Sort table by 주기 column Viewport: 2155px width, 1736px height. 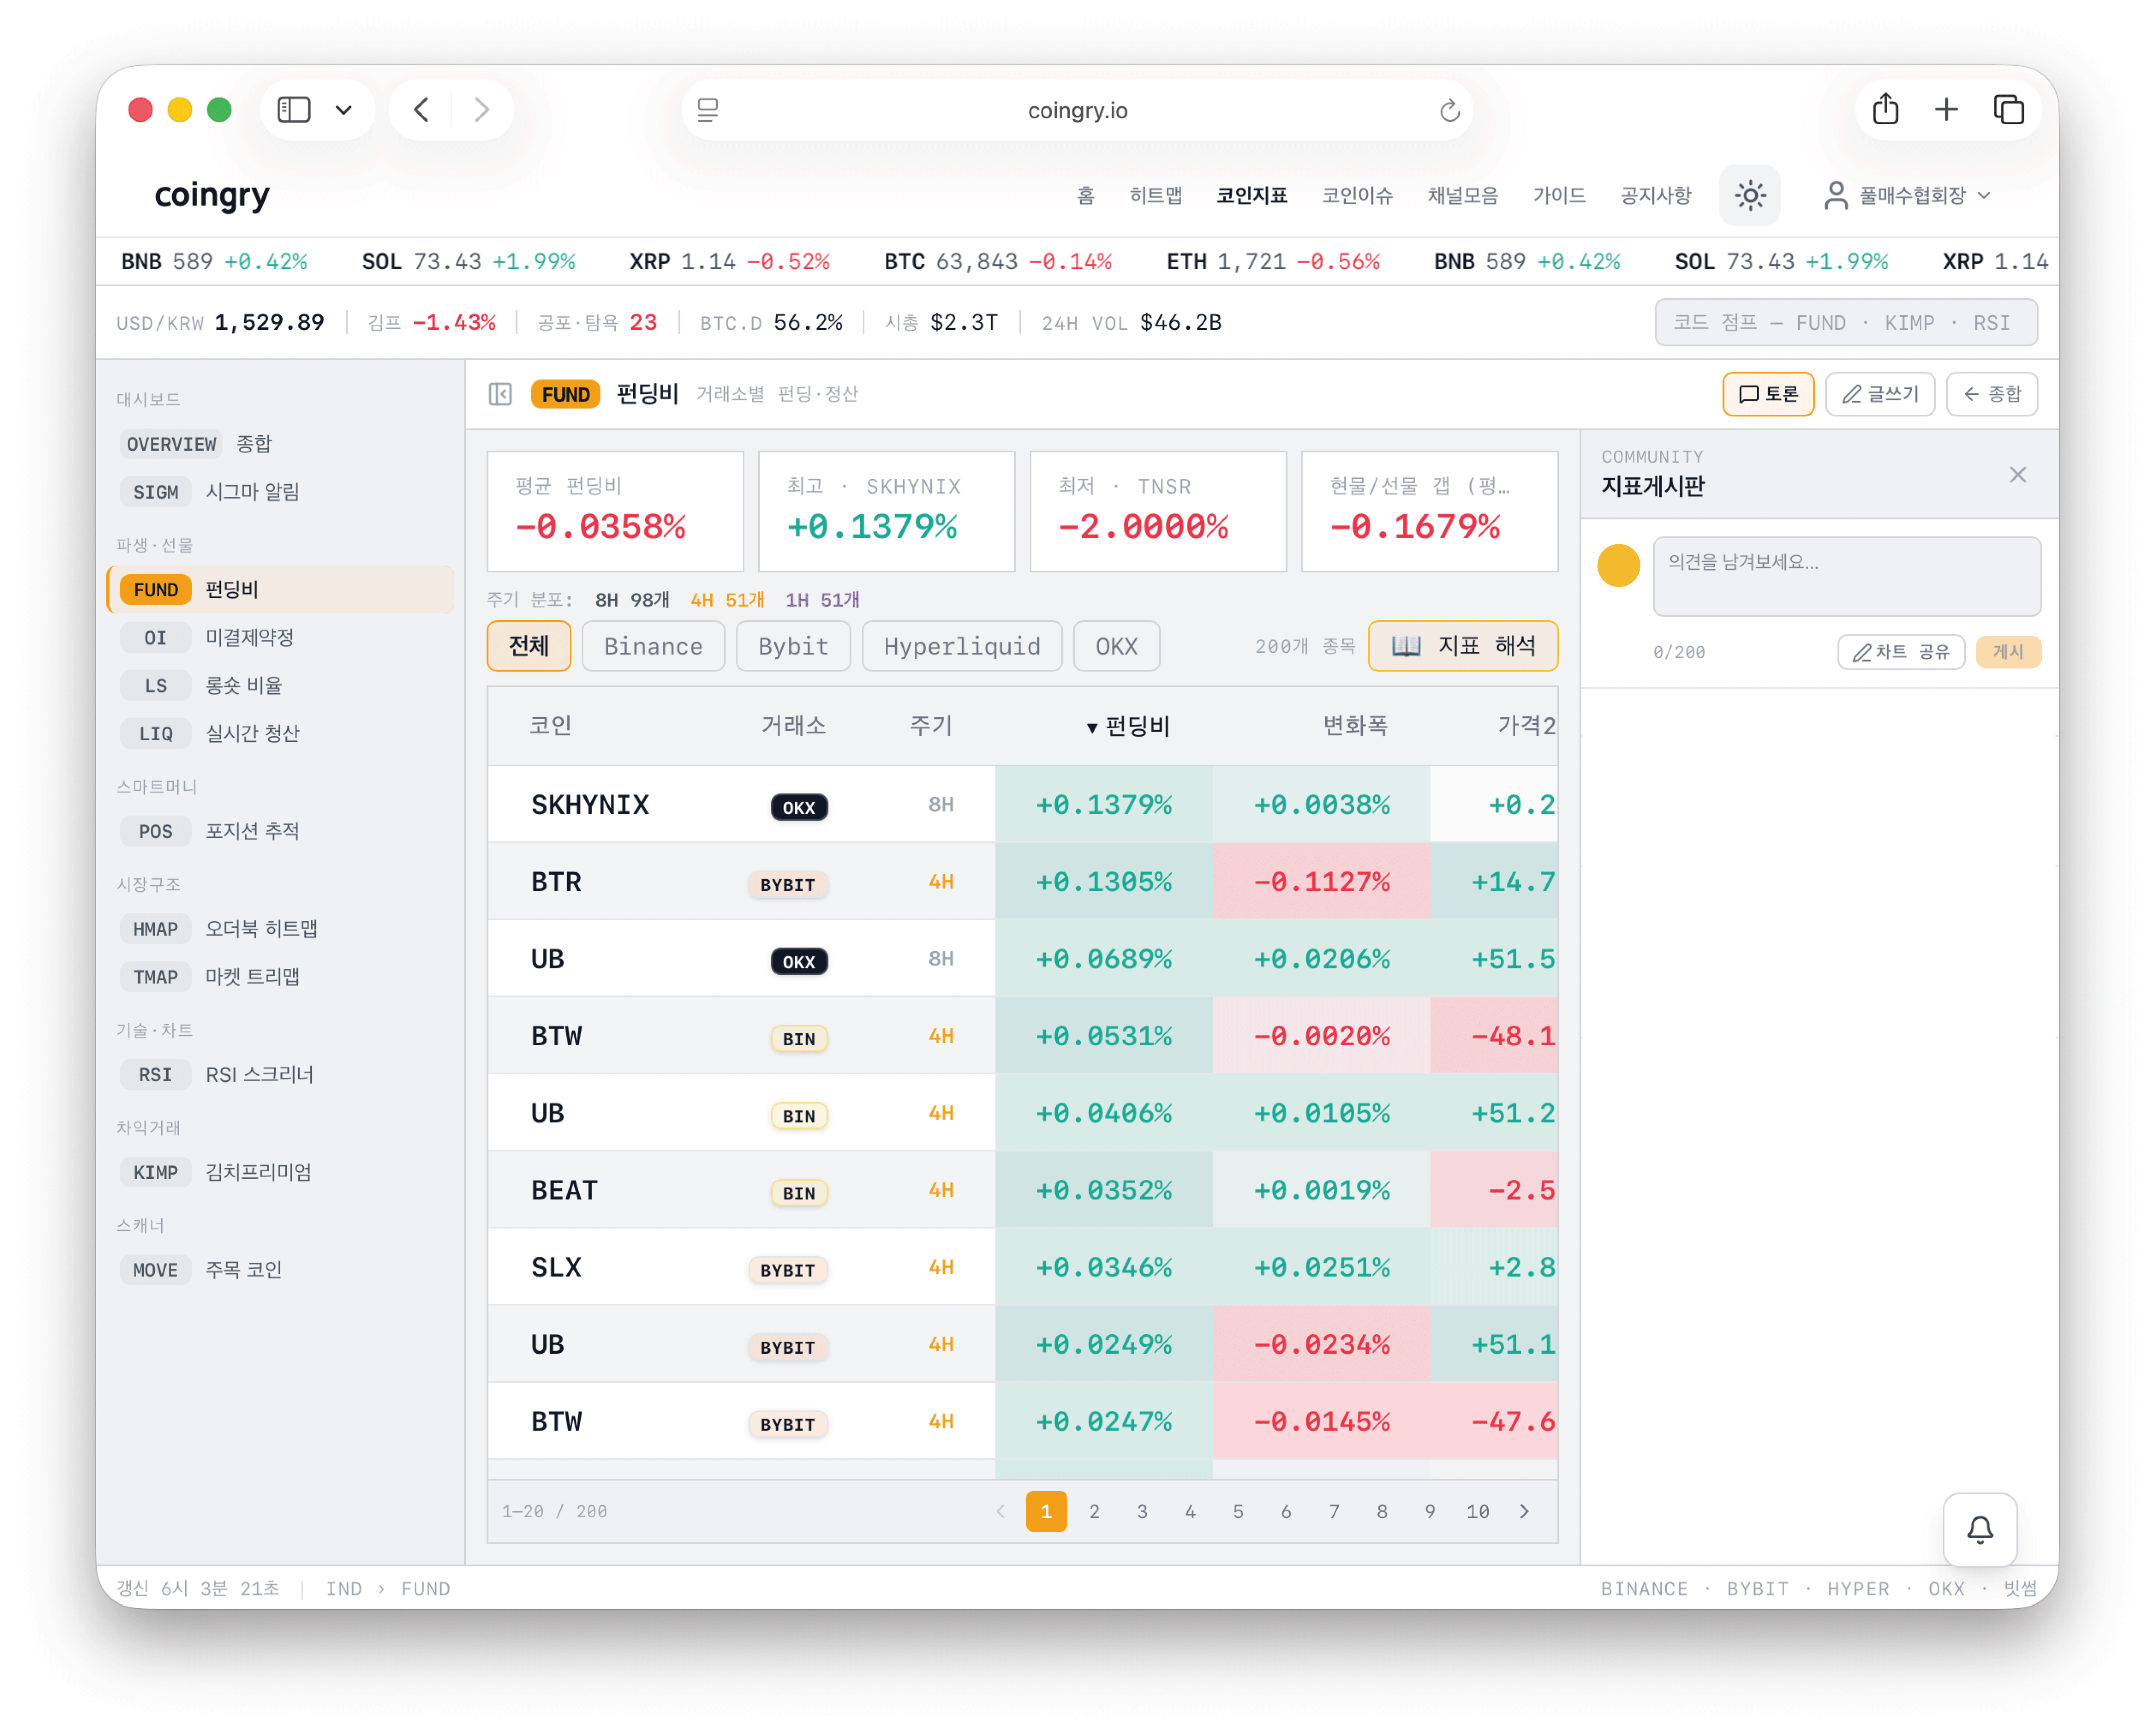click(x=931, y=726)
